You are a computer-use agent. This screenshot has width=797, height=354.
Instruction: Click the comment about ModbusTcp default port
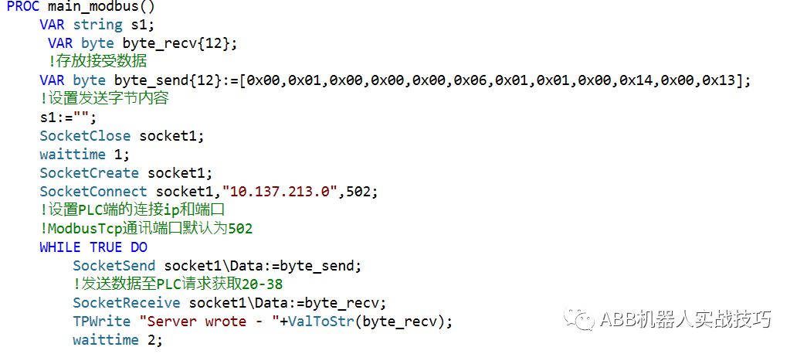[x=146, y=229]
